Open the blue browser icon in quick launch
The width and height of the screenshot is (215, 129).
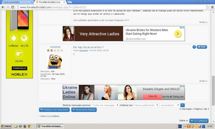pos(20,126)
